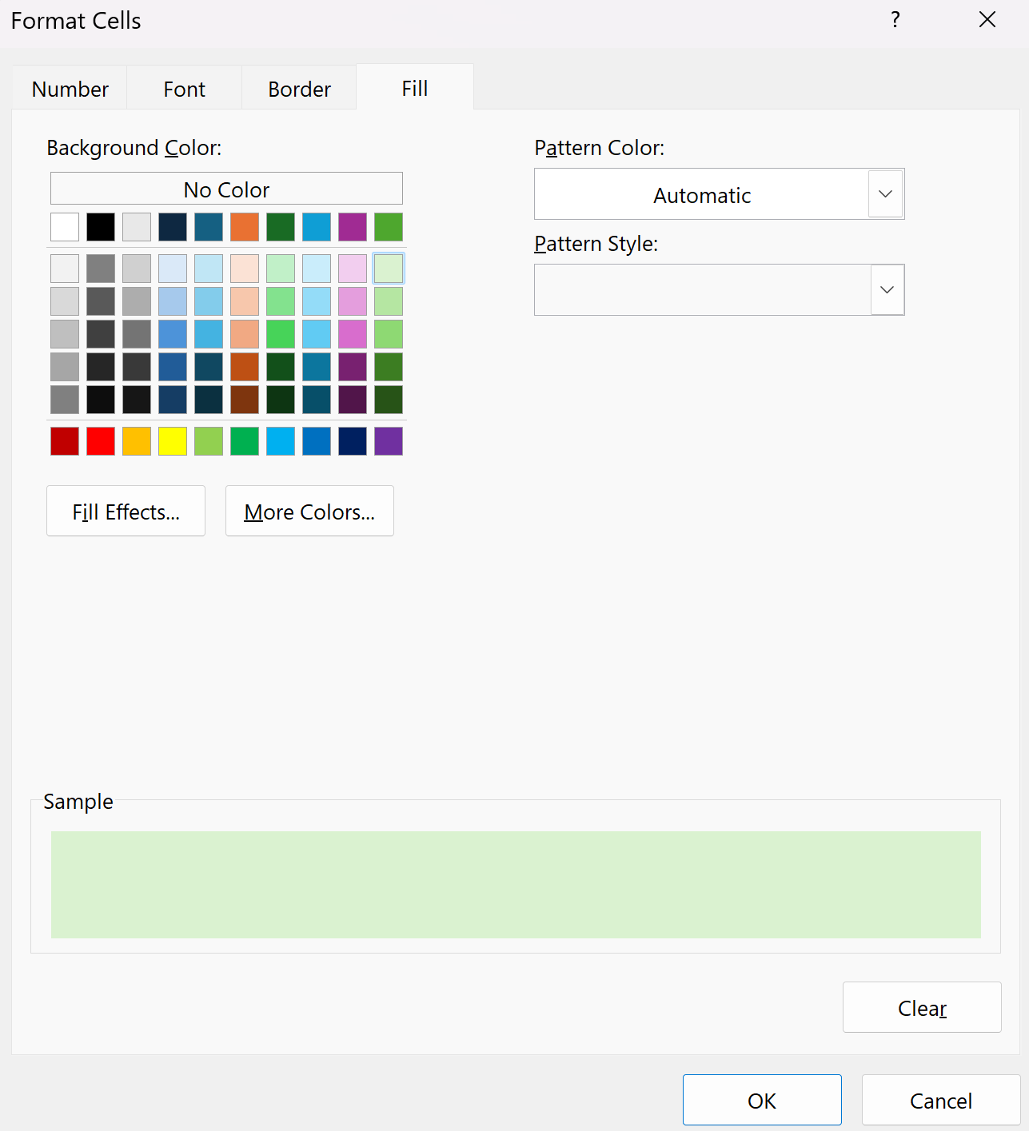Viewport: 1029px width, 1131px height.
Task: Pick the yellow standard color swatch
Action: [173, 441]
